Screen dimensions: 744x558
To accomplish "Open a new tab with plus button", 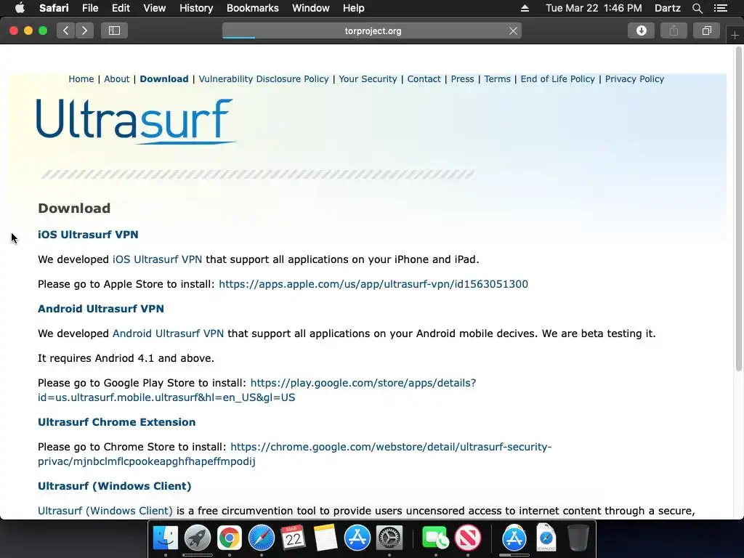I will click(735, 36).
